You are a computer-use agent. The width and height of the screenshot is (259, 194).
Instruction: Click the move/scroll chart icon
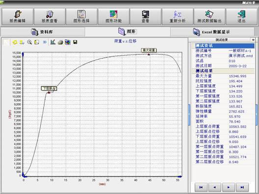pyautogui.click(x=22, y=42)
